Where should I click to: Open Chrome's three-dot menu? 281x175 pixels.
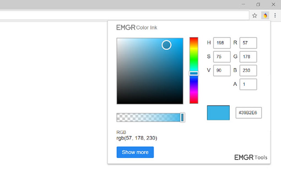coord(275,15)
